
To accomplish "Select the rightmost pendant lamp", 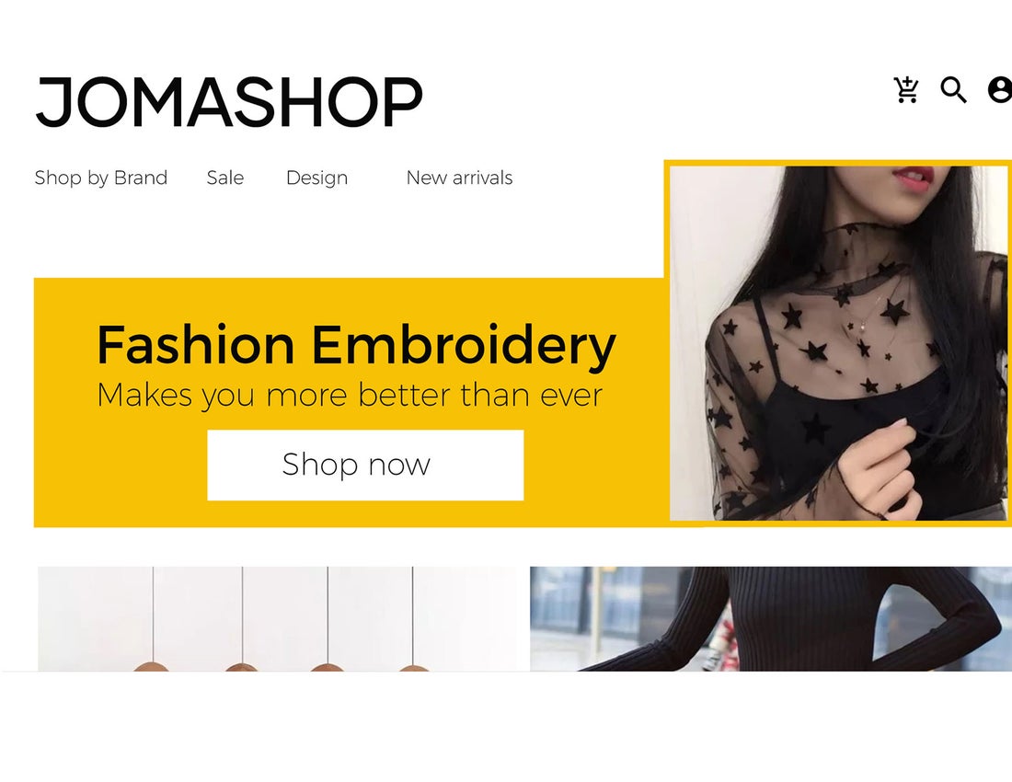I will click(x=413, y=667).
